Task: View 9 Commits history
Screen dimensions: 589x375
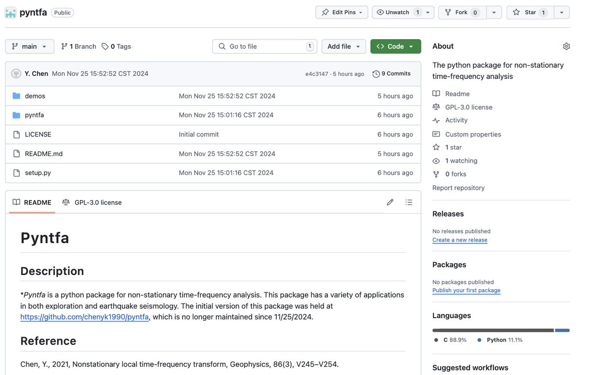Action: coord(392,74)
